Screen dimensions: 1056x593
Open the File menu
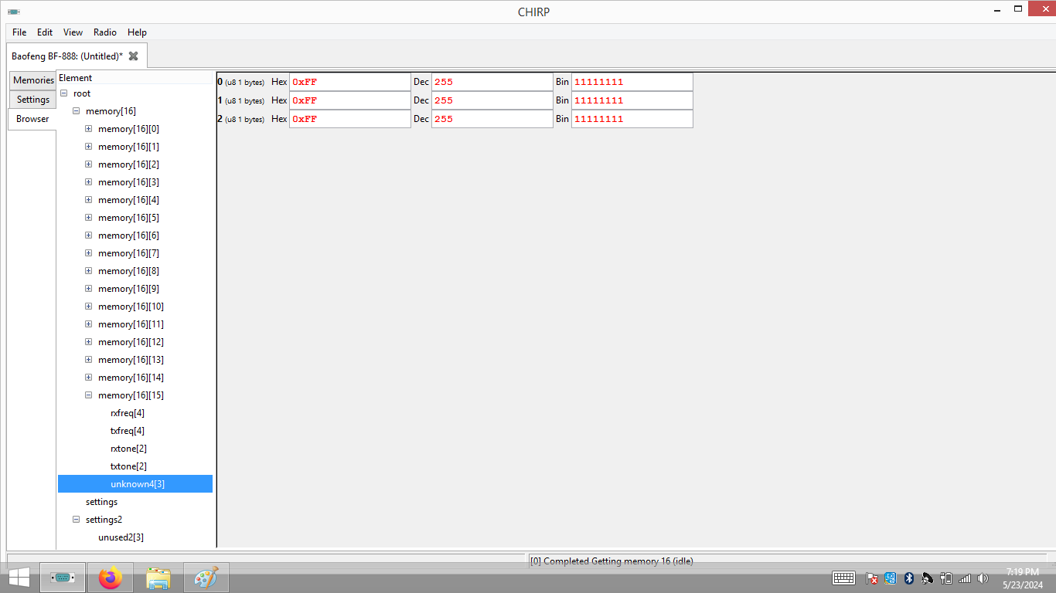coord(19,32)
